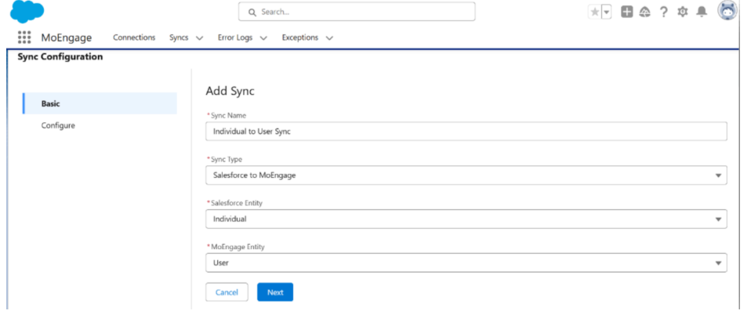The image size is (751, 318).
Task: Click into the global Search field
Action: point(357,12)
